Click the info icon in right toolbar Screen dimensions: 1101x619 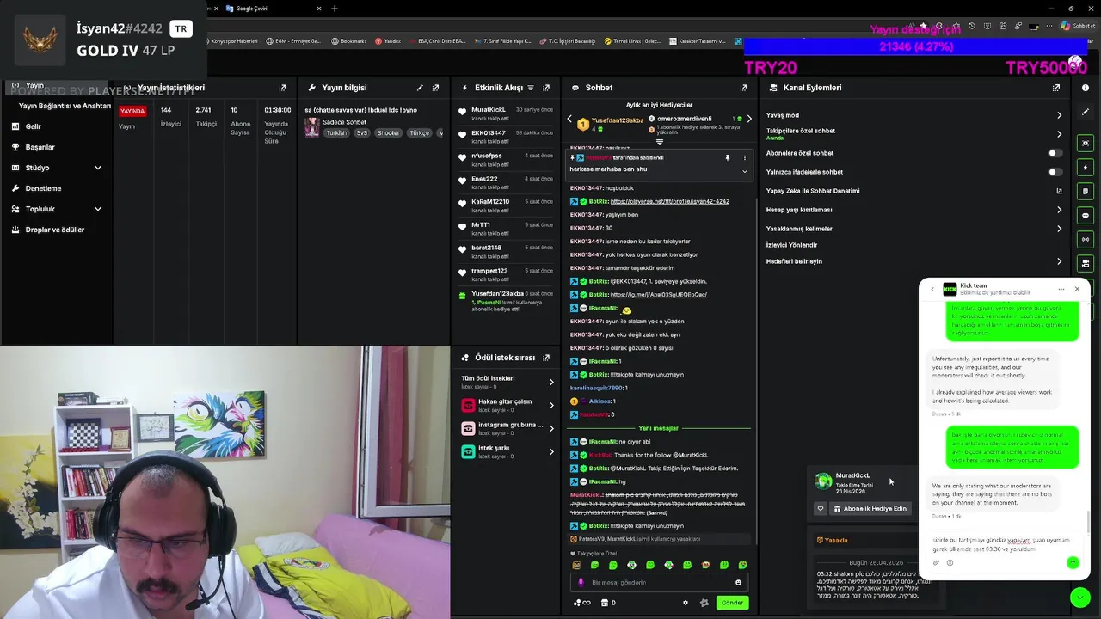(x=1086, y=88)
